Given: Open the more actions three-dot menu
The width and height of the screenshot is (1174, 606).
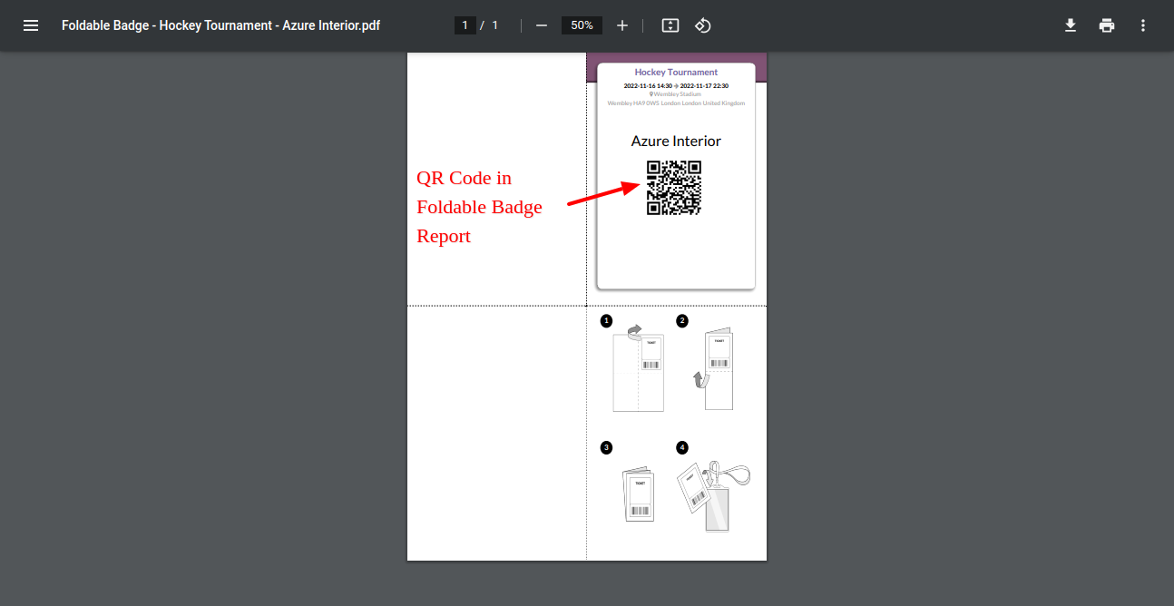Looking at the screenshot, I should coord(1143,25).
